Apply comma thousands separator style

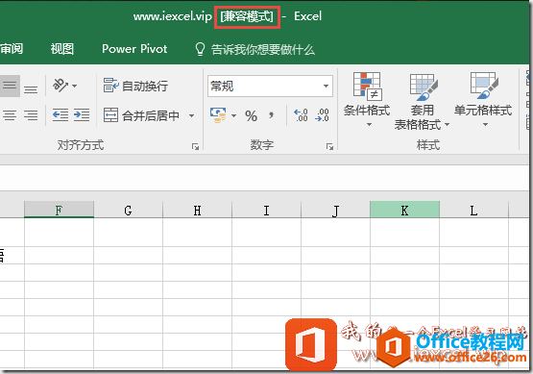coord(271,115)
